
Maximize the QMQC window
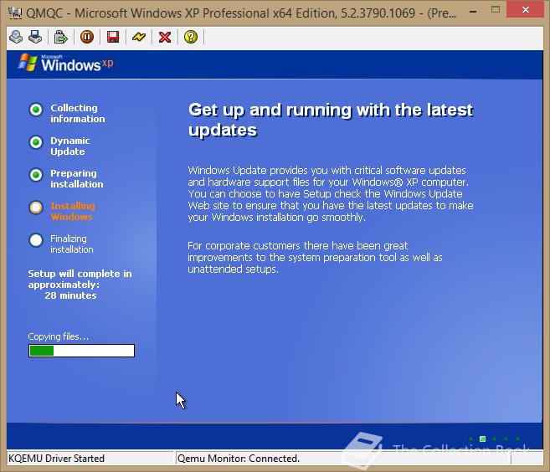(x=496, y=10)
